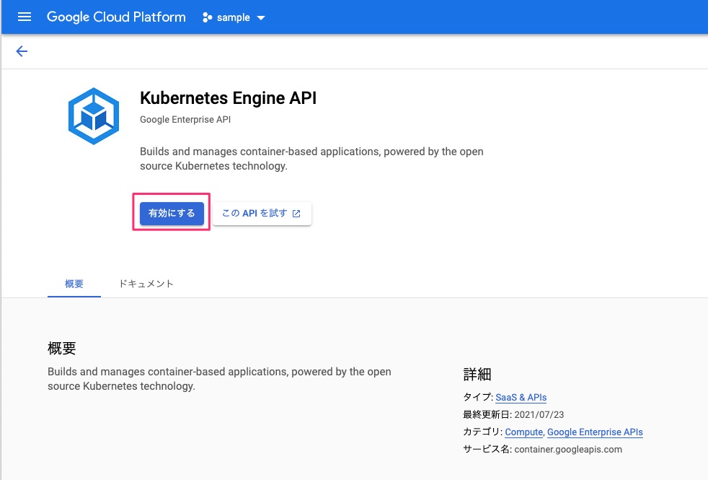Switch to the 概要 tab
The width and height of the screenshot is (708, 480).
pyautogui.click(x=74, y=284)
